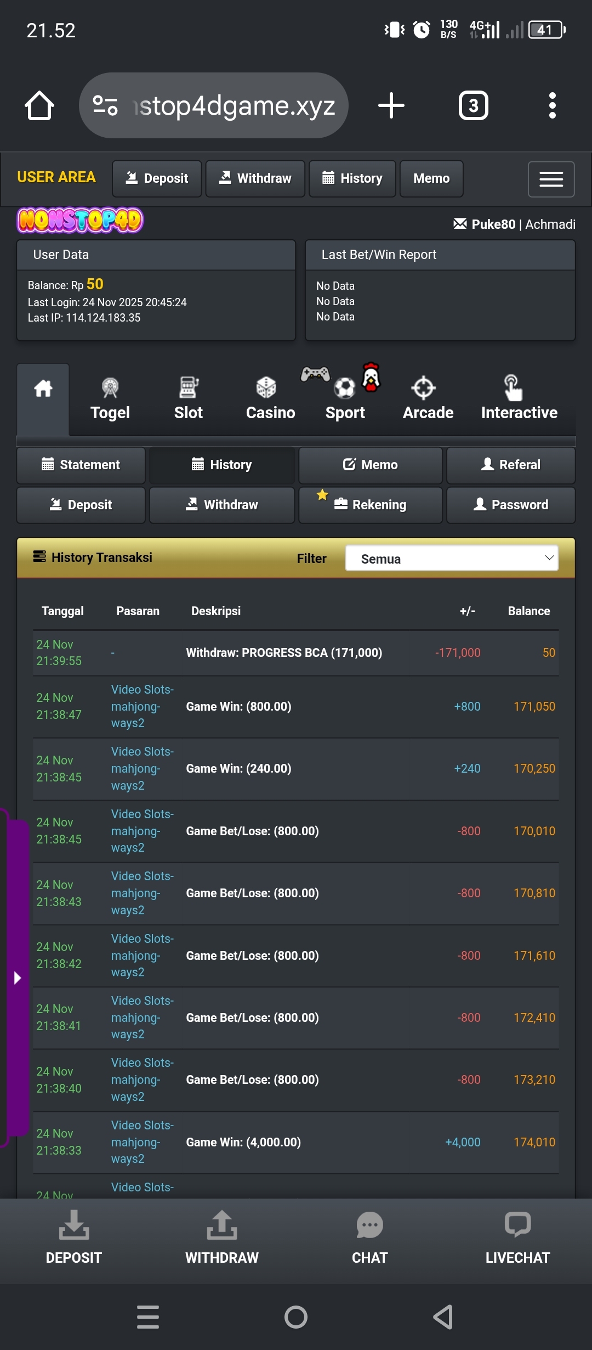The image size is (592, 1350).
Task: Tap the browser home icon
Action: [39, 105]
